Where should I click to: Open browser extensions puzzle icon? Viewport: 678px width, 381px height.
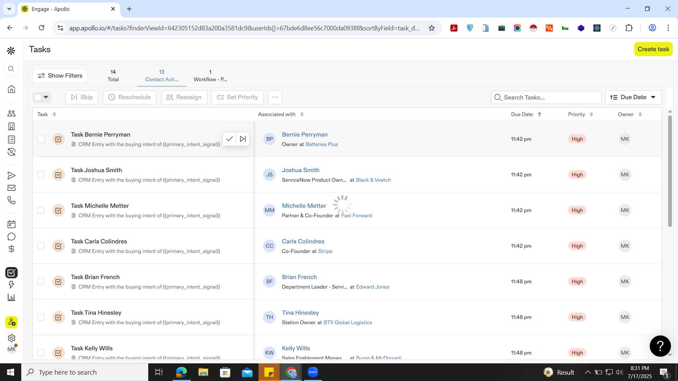(629, 28)
